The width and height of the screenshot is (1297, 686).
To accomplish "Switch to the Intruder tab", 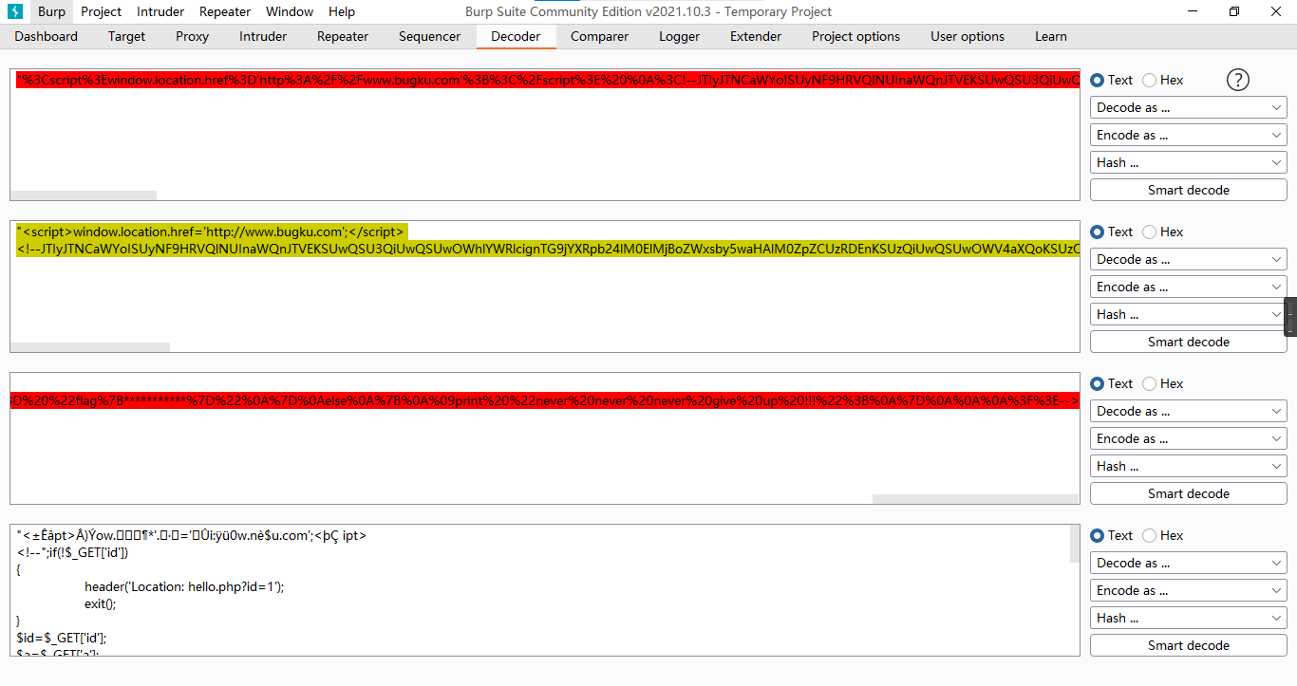I will coord(263,36).
